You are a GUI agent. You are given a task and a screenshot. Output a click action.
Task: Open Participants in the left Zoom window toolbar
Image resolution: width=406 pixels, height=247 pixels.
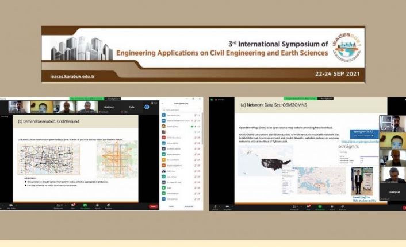pos(59,205)
